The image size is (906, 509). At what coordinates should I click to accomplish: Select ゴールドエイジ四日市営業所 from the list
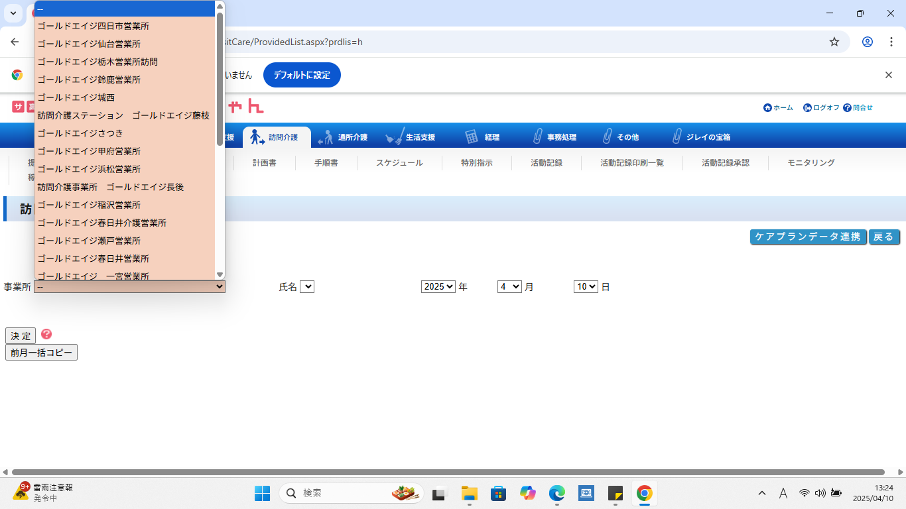coord(93,27)
